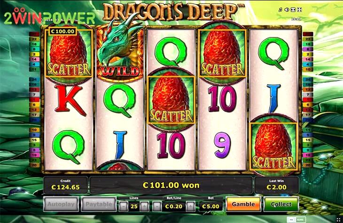
Task: Click the purple 9 symbol
Action: pyautogui.click(x=223, y=144)
